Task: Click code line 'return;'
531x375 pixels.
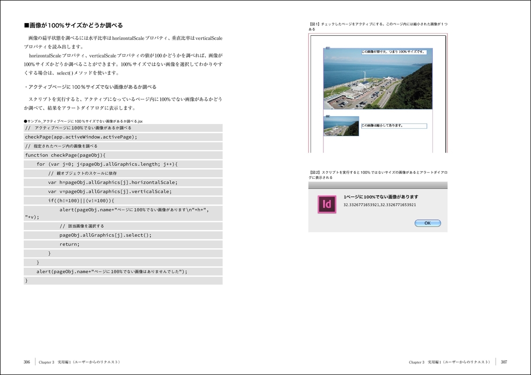Action: coord(123,244)
